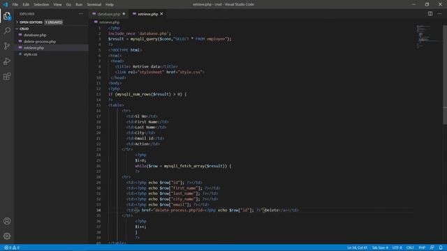Click the UTF-8 encoding status entry
Viewport: 447px width, 251px height.
[x=397, y=248]
